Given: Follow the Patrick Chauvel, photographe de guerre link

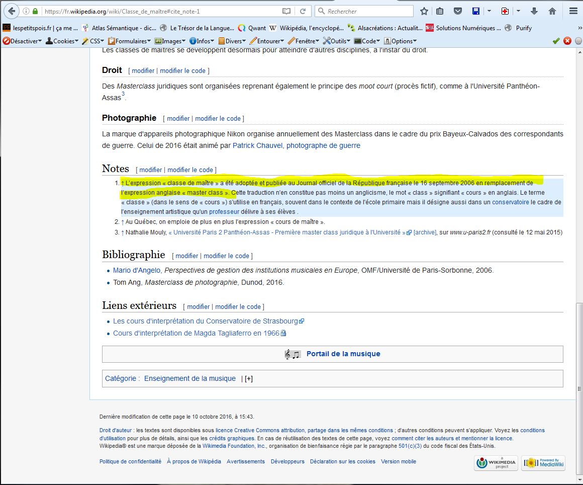Looking at the screenshot, I should pos(296,145).
